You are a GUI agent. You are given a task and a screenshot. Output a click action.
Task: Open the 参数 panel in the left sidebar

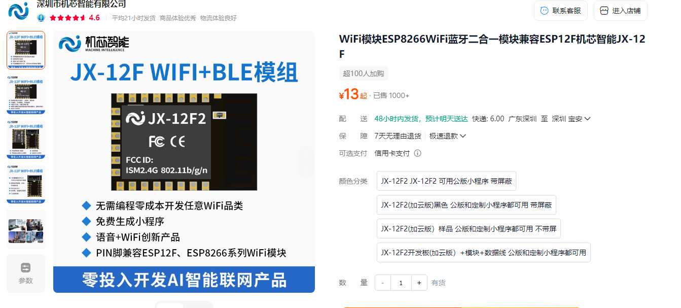point(25,273)
